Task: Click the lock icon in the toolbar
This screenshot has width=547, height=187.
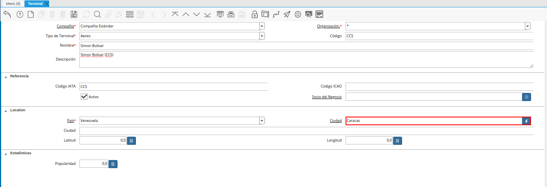Action: (255, 14)
